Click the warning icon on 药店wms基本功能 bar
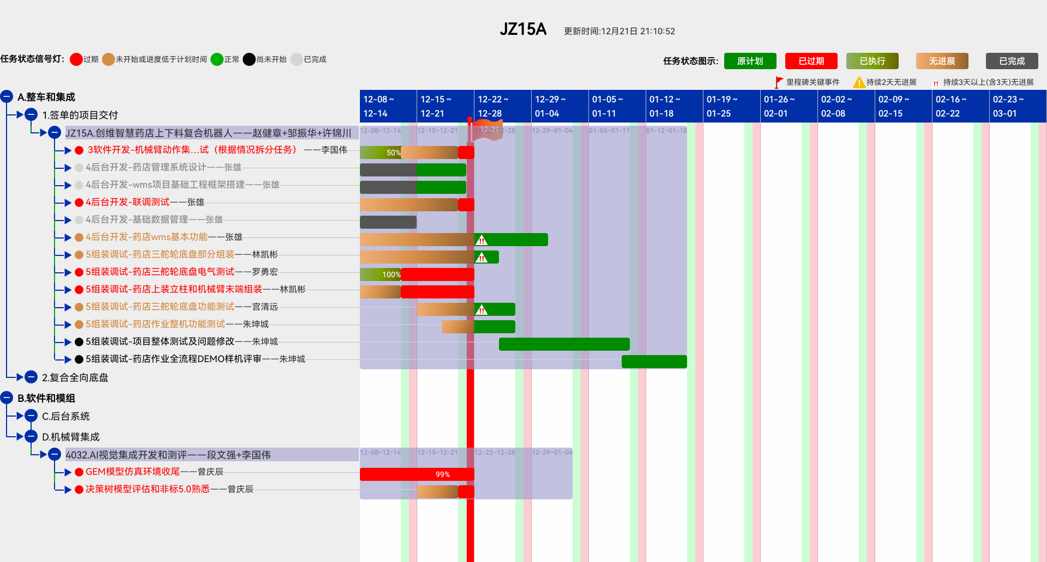 481,240
